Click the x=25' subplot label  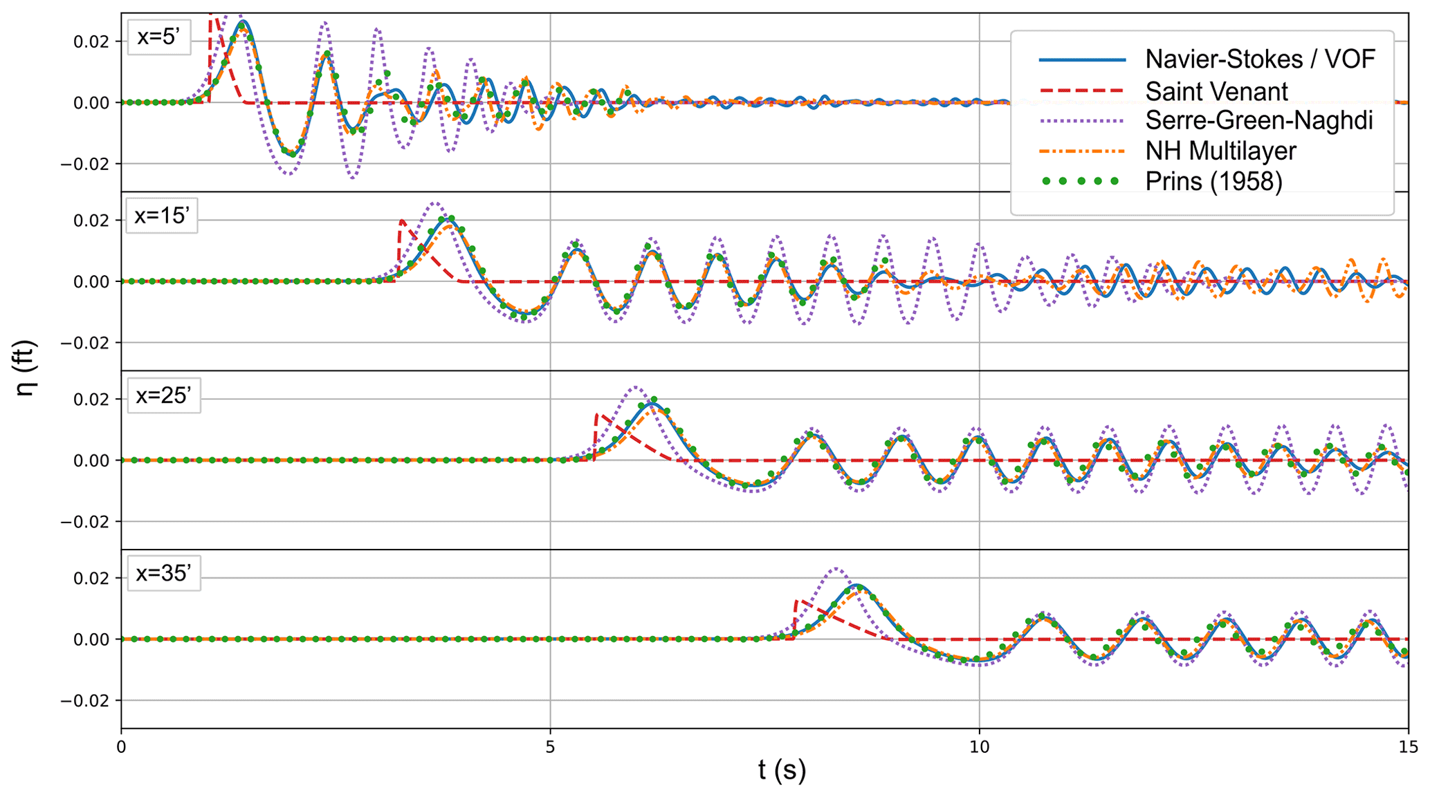point(163,395)
